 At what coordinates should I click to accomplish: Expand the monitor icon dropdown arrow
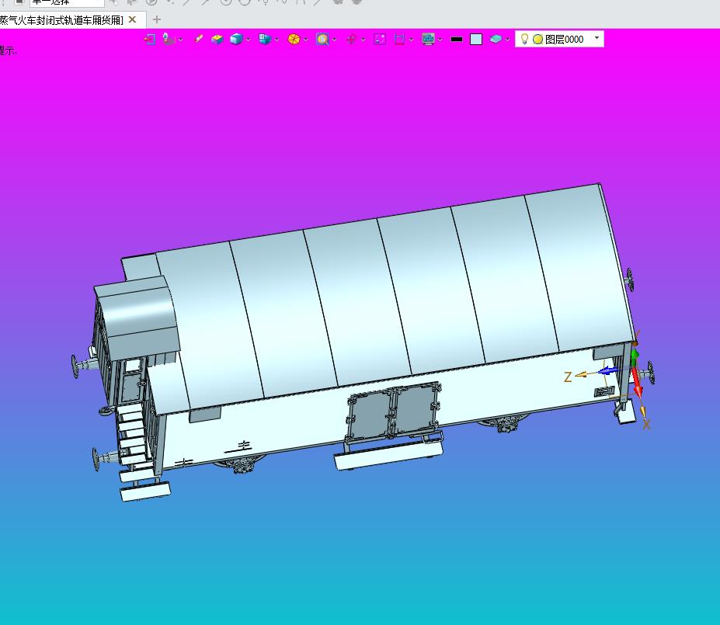(440, 40)
